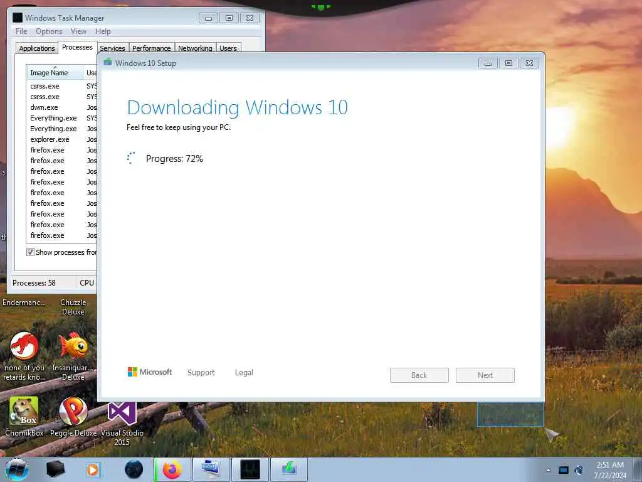
Task: Click the Microsoft logo in Setup
Action: (x=150, y=372)
